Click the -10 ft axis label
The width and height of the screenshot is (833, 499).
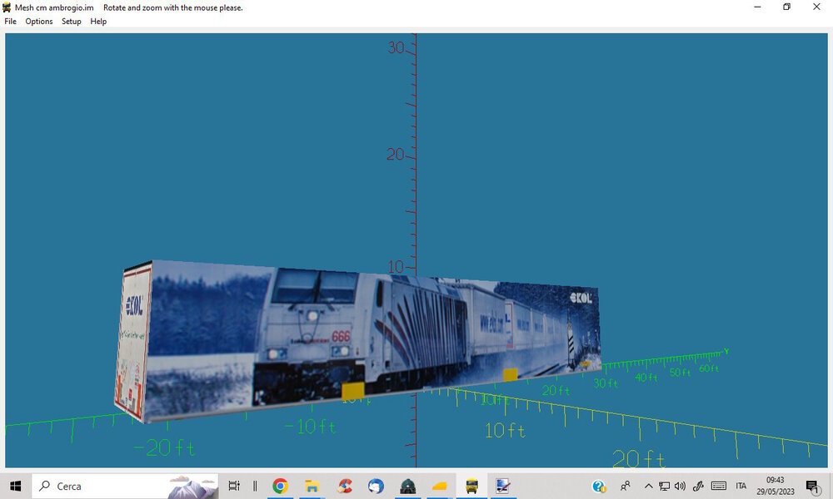tap(310, 427)
